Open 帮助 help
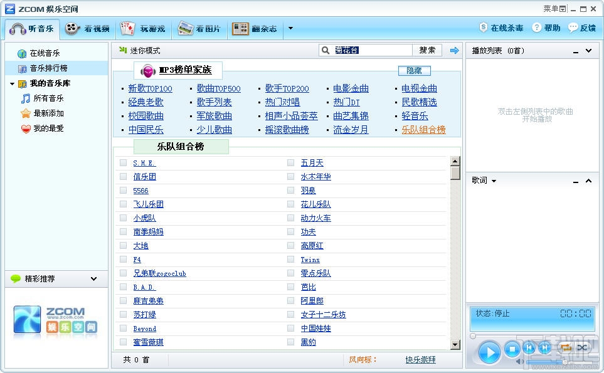Screen dimensions: 604x373 coord(546,28)
